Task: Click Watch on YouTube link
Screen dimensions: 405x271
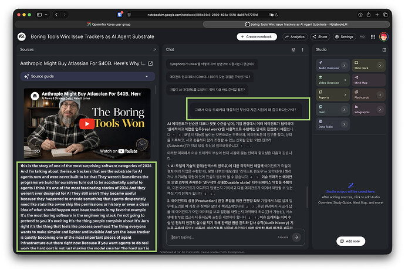Action: click(119, 151)
